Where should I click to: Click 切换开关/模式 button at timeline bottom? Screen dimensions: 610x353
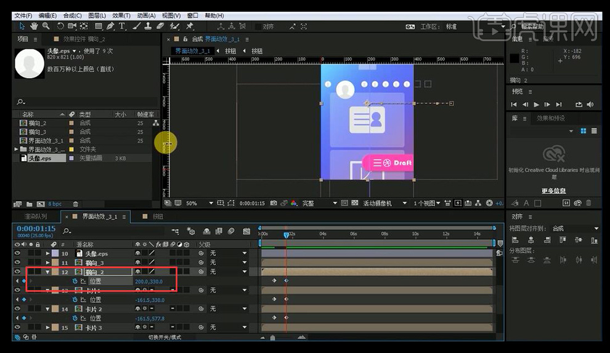(165, 337)
